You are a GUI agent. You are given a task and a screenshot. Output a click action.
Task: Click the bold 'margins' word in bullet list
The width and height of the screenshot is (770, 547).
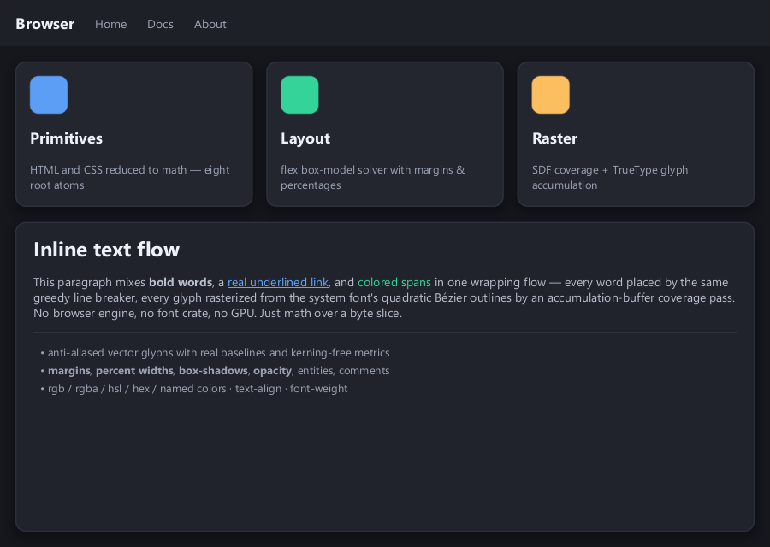click(68, 371)
